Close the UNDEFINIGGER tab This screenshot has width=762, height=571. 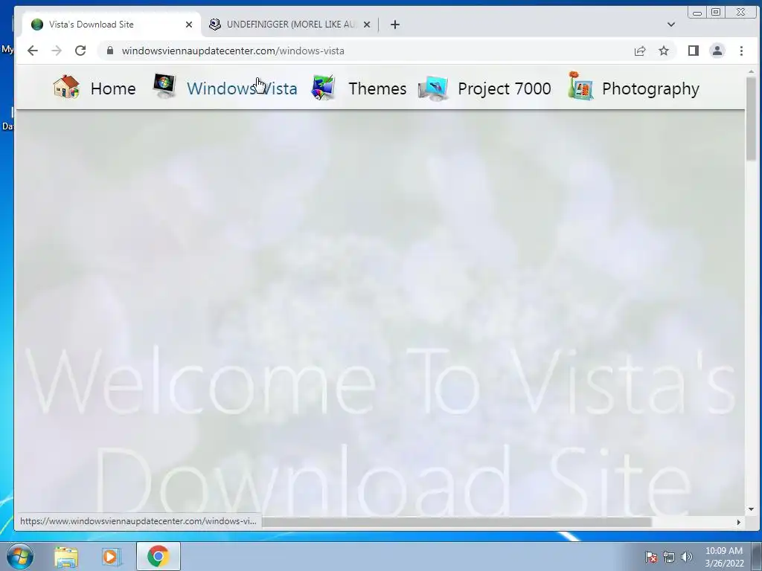click(x=367, y=25)
